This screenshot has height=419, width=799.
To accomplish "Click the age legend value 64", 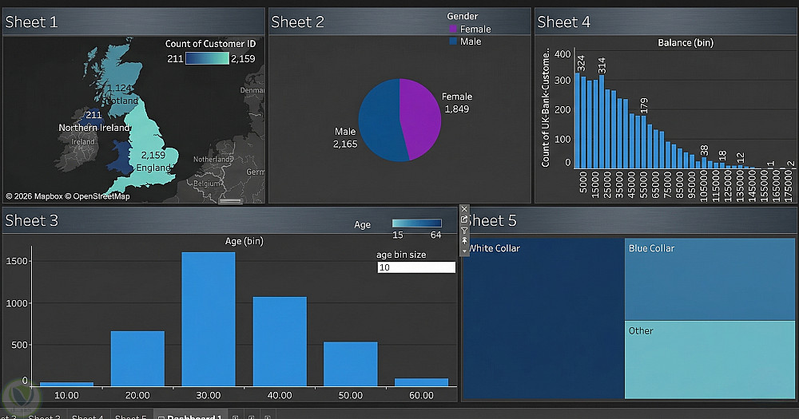I will 435,235.
